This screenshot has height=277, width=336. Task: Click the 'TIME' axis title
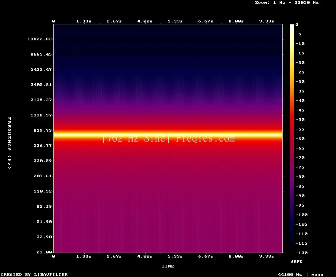click(168, 266)
